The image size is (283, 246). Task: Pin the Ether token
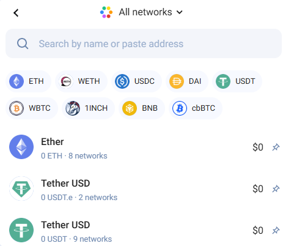pos(276,147)
